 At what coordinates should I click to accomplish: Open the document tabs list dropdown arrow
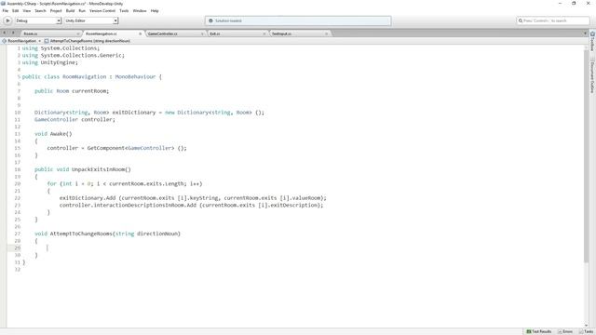tap(585, 33)
